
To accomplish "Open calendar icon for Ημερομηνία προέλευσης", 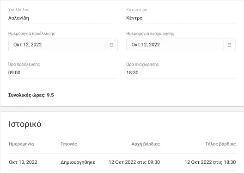I will [x=111, y=45].
